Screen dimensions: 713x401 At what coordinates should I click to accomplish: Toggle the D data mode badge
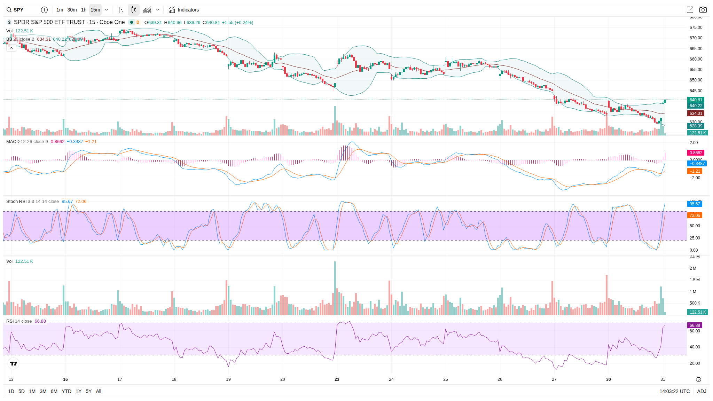[138, 22]
